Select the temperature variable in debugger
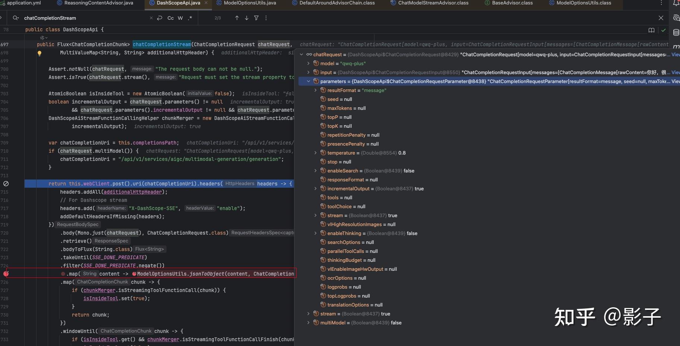This screenshot has height=346, width=680. (x=341, y=153)
